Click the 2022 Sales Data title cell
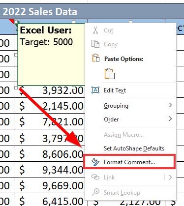This screenshot has width=184, height=206. (92, 12)
